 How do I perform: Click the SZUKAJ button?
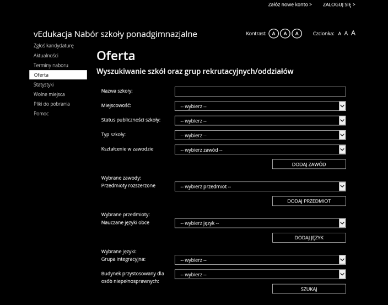309,289
